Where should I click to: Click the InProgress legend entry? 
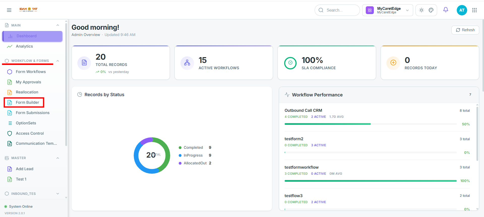click(x=195, y=155)
